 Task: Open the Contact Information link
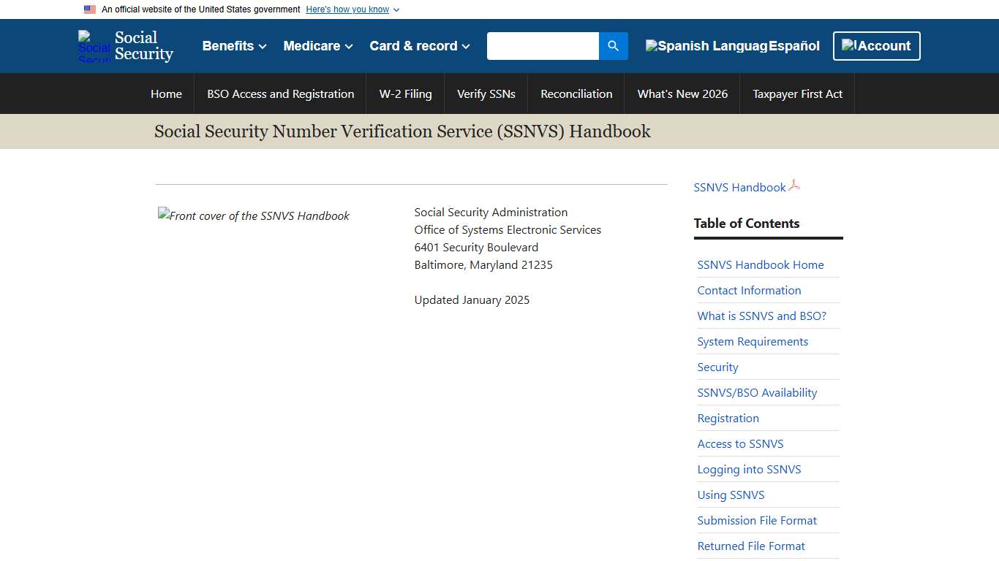749,290
